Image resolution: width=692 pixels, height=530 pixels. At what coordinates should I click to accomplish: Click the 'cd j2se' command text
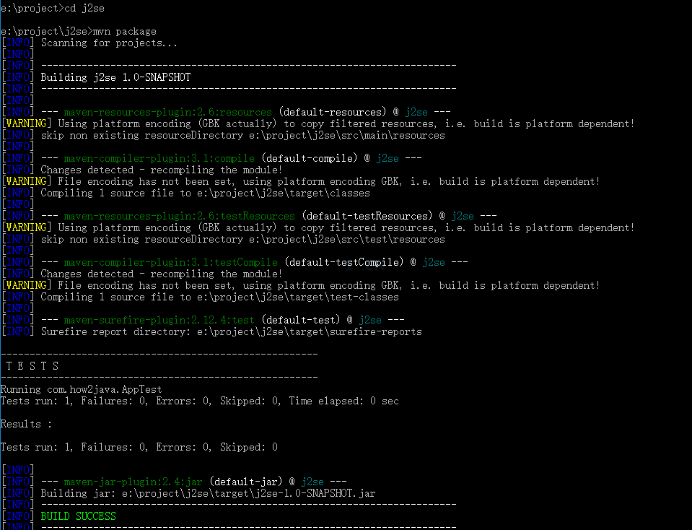(84, 9)
